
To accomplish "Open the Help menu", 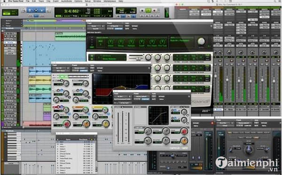I will (121, 1).
